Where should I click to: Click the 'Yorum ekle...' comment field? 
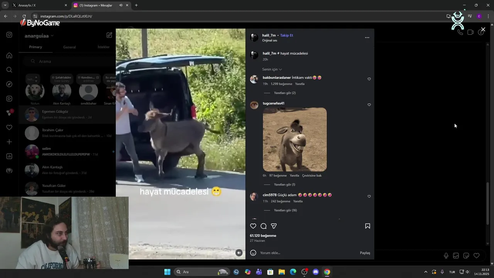pos(308,253)
